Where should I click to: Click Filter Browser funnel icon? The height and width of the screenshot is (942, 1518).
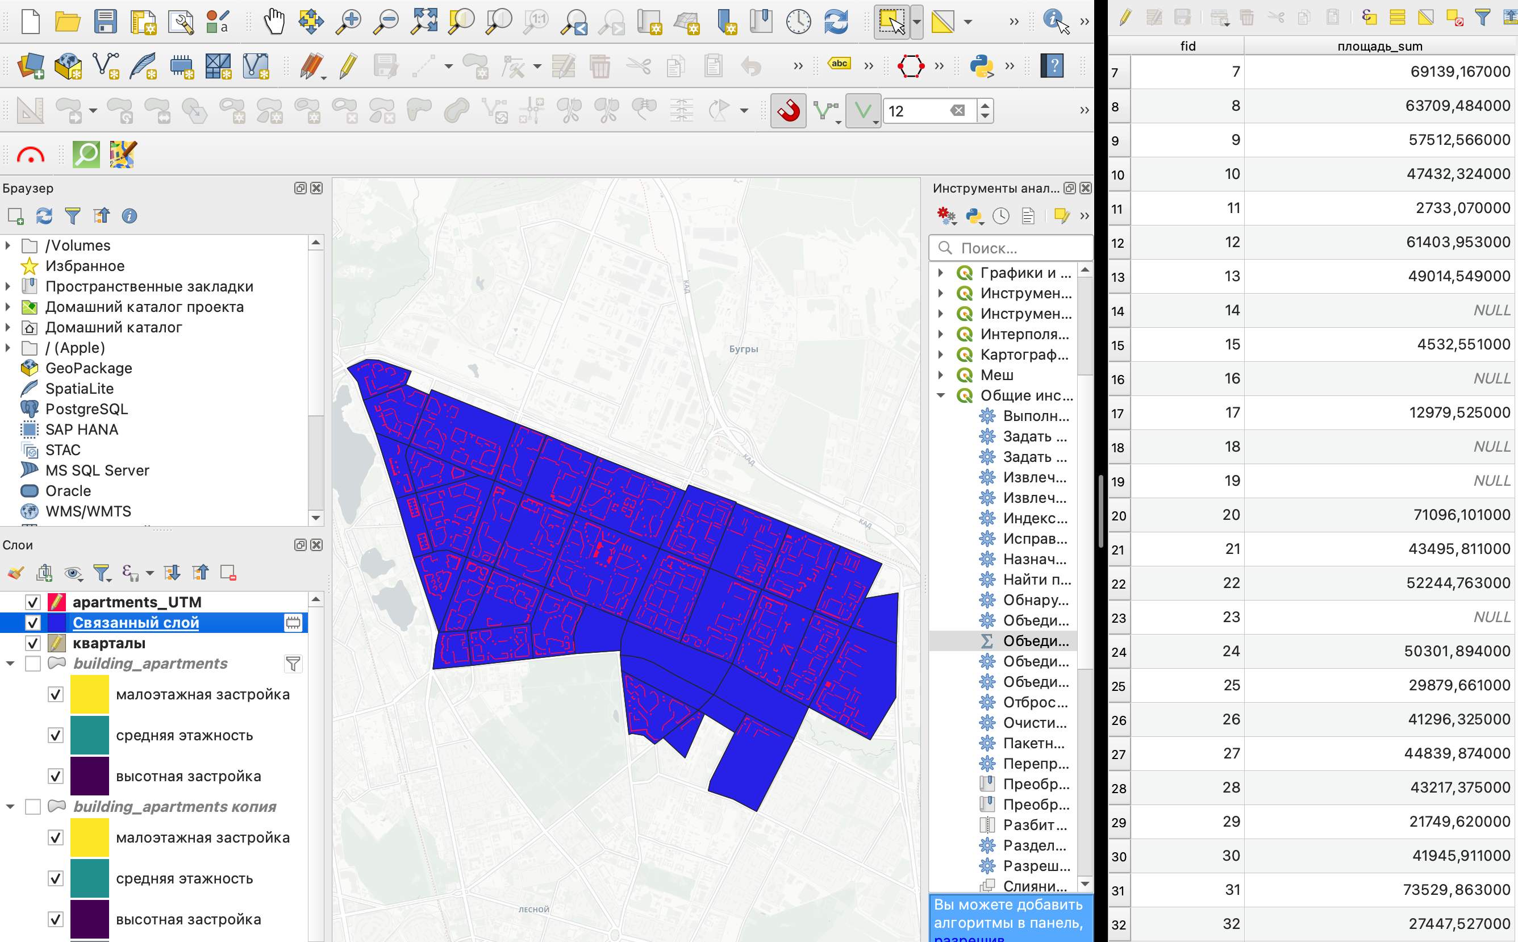click(73, 216)
